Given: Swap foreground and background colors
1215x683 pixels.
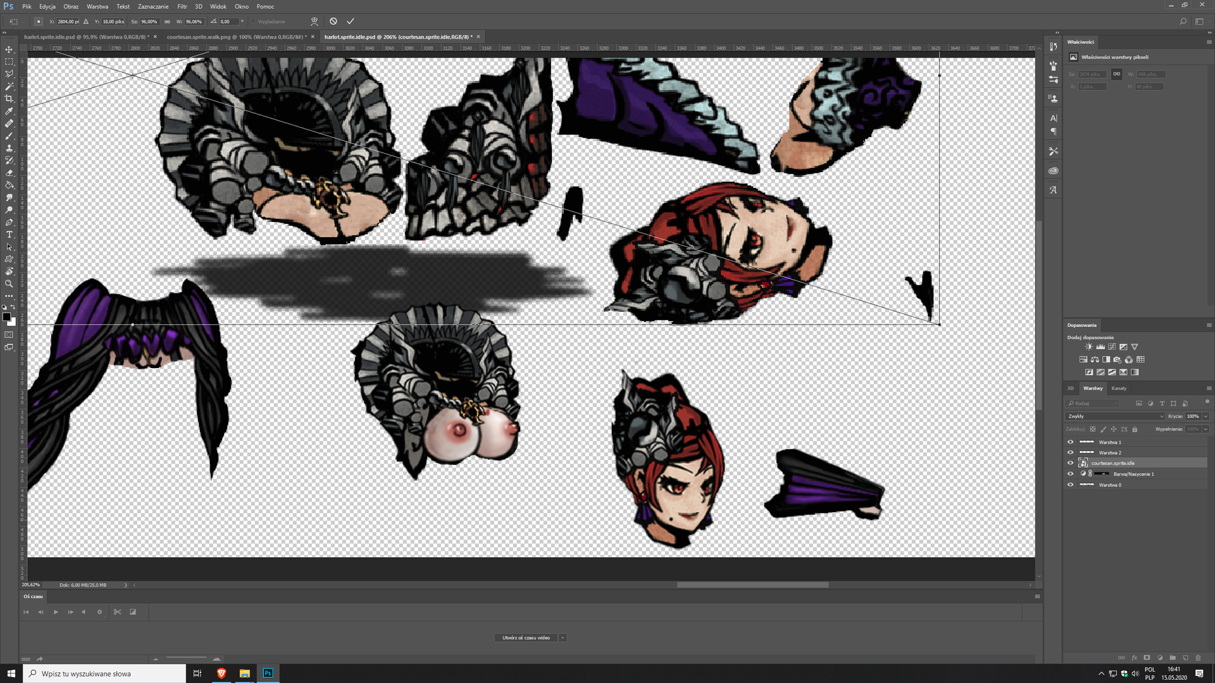Looking at the screenshot, I should 13,307.
